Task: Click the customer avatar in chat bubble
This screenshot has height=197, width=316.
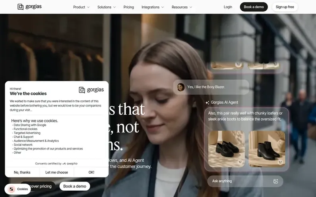Action: click(181, 87)
